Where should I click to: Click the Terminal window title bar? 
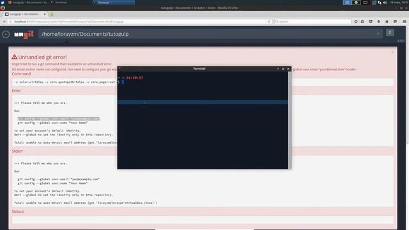click(199, 68)
